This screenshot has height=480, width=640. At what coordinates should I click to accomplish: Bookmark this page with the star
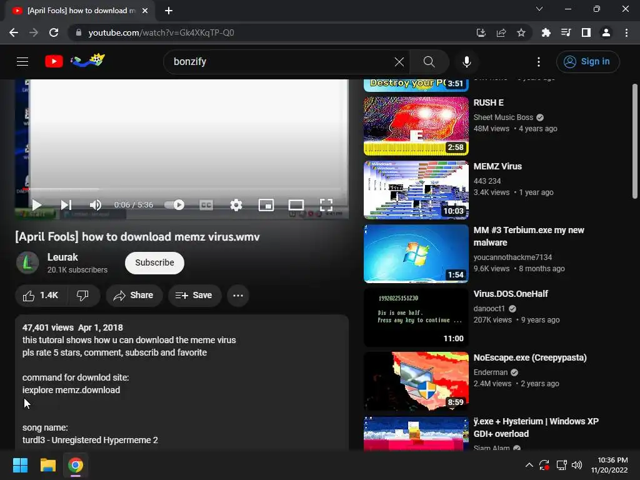[x=521, y=32]
